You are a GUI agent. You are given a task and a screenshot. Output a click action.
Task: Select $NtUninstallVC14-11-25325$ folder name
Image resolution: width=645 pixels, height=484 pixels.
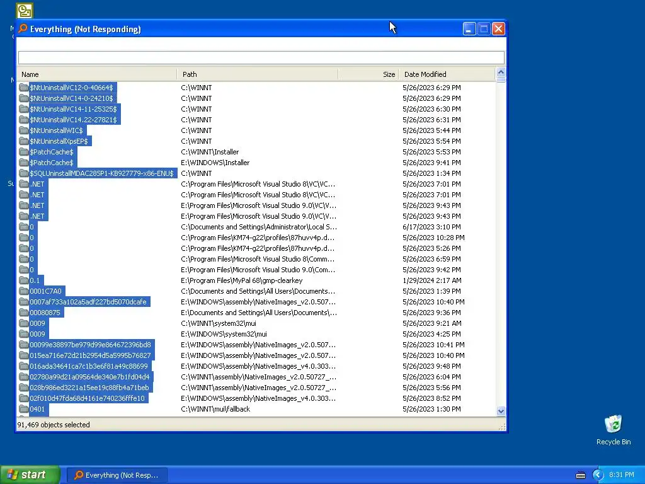coord(73,109)
